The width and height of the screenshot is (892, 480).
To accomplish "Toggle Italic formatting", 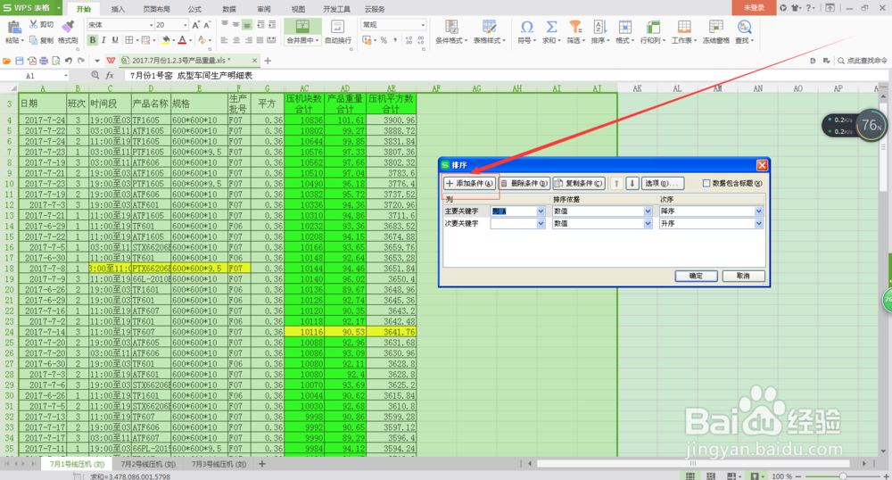I will [x=103, y=40].
